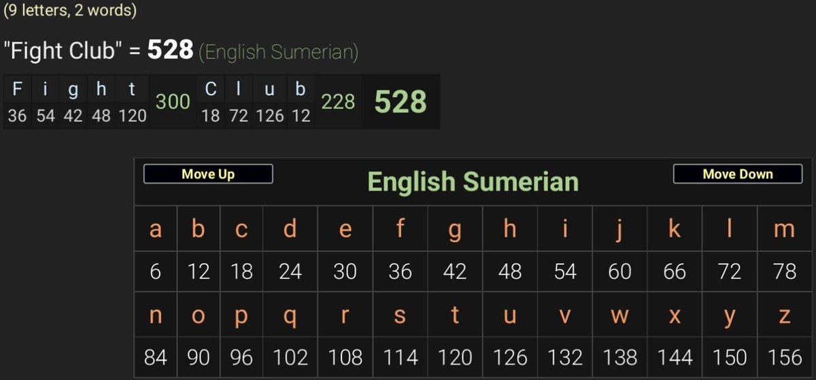Image resolution: width=816 pixels, height=380 pixels.
Task: Click value 30 in cipher table
Action: 345,271
